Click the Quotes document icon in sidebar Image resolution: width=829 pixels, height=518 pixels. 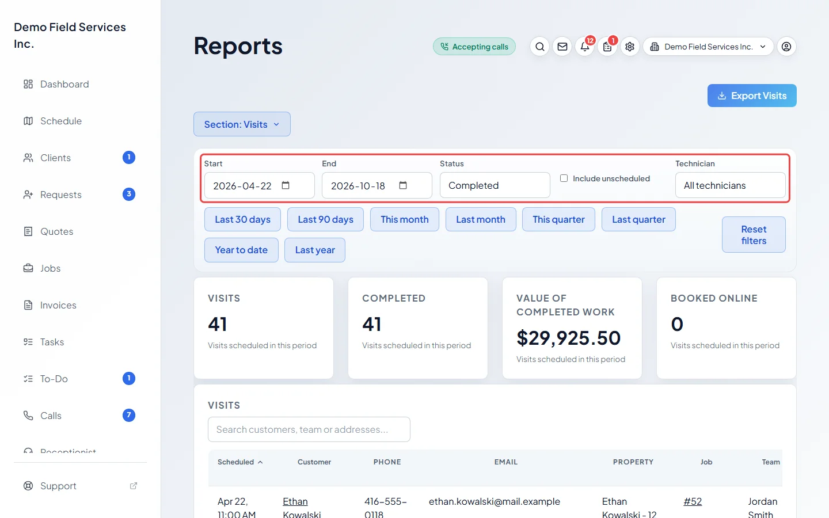pyautogui.click(x=28, y=231)
